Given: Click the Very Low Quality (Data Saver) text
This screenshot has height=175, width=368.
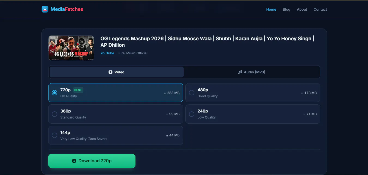Looking at the screenshot, I should coord(84,139).
